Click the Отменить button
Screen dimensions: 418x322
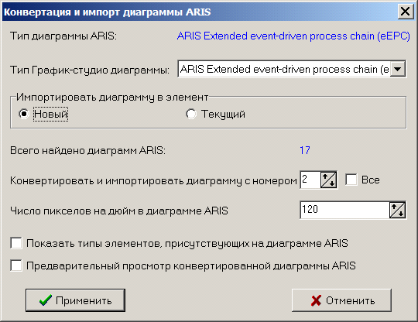[x=341, y=300]
